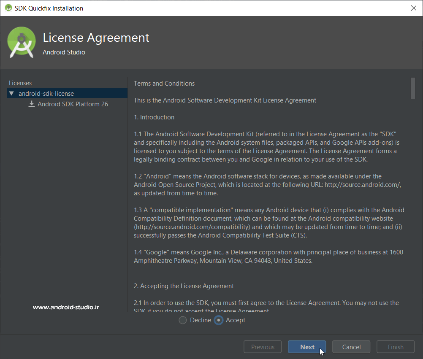Image resolution: width=423 pixels, height=359 pixels.
Task: Click the Cancel button
Action: [x=351, y=347]
